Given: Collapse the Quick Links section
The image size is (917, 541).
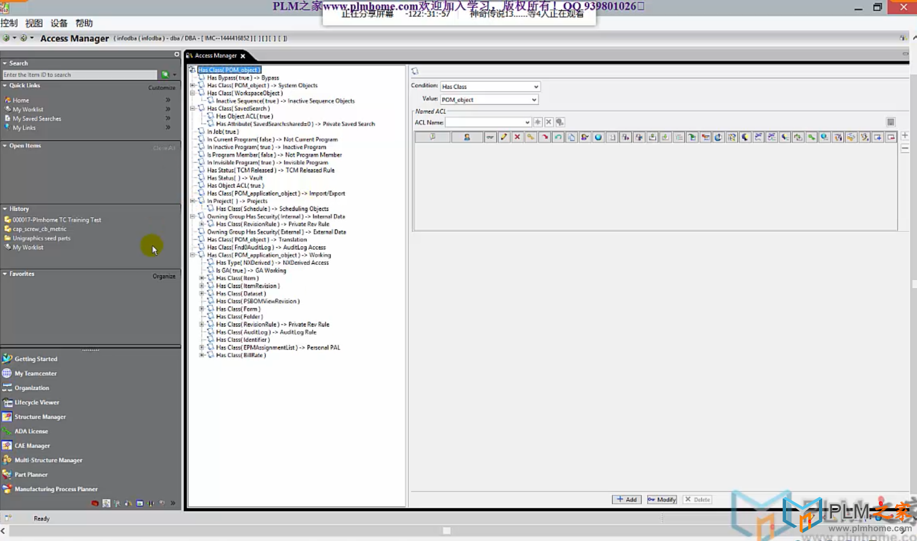Looking at the screenshot, I should click(5, 86).
